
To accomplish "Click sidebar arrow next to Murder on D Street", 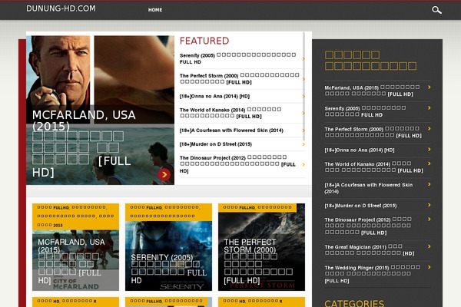I will click(429, 205).
